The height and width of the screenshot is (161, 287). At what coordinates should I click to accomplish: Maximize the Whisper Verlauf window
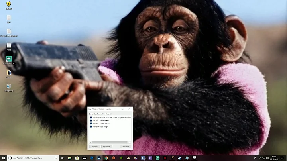click(x=122, y=109)
